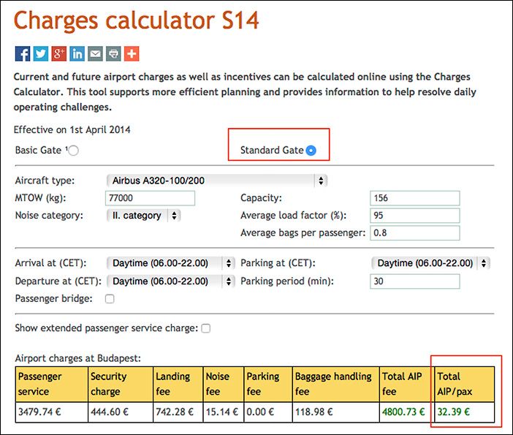Click the Landing fee column header

click(x=178, y=385)
